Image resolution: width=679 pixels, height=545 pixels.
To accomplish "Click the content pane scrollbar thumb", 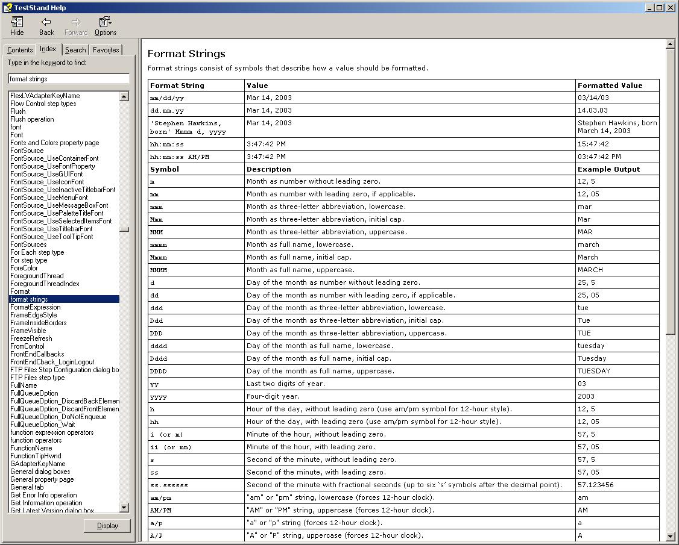I will [x=670, y=191].
